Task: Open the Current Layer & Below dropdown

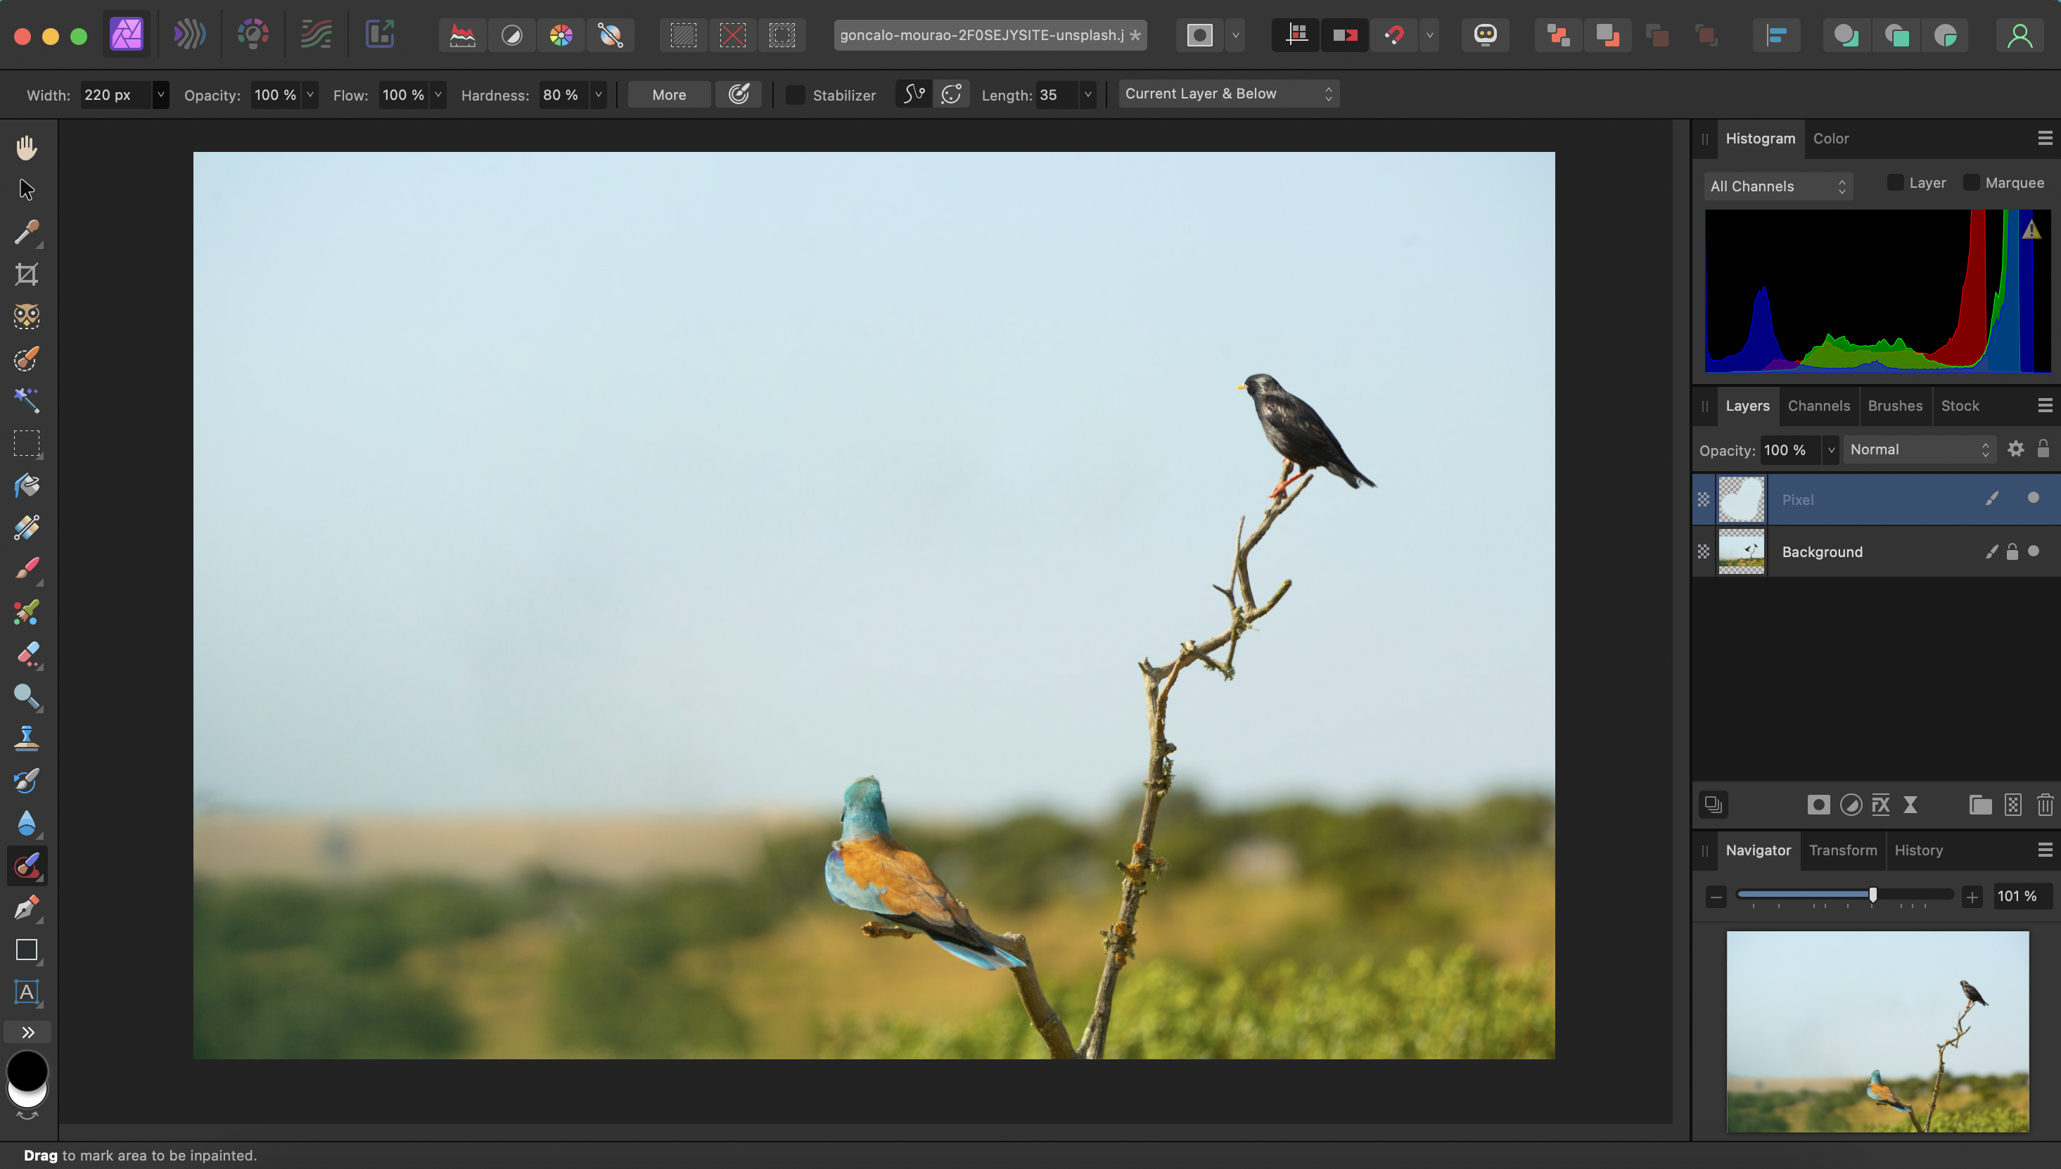Action: coord(1228,94)
